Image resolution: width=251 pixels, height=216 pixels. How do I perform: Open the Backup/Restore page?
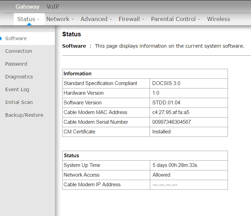click(24, 115)
